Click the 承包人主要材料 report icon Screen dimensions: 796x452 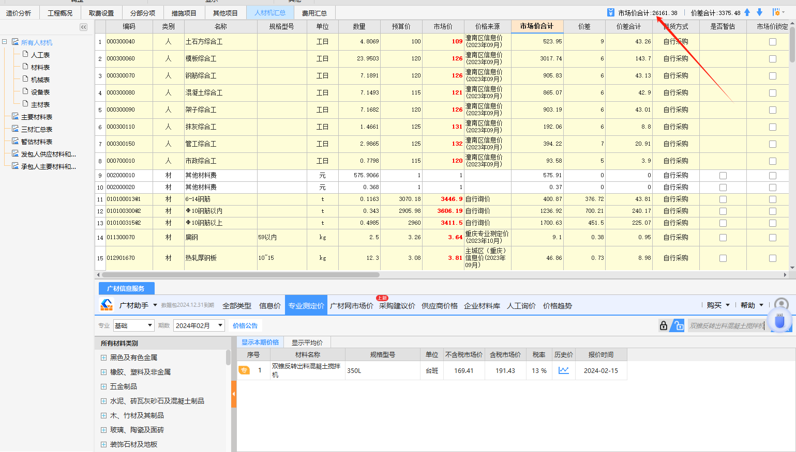(16, 166)
